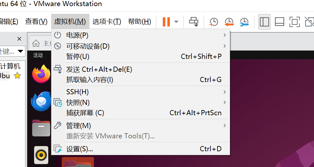Switch to full screen mode icon

tap(295, 22)
